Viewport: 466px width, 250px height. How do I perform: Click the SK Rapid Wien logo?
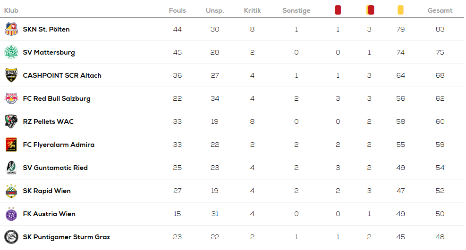coord(11,191)
